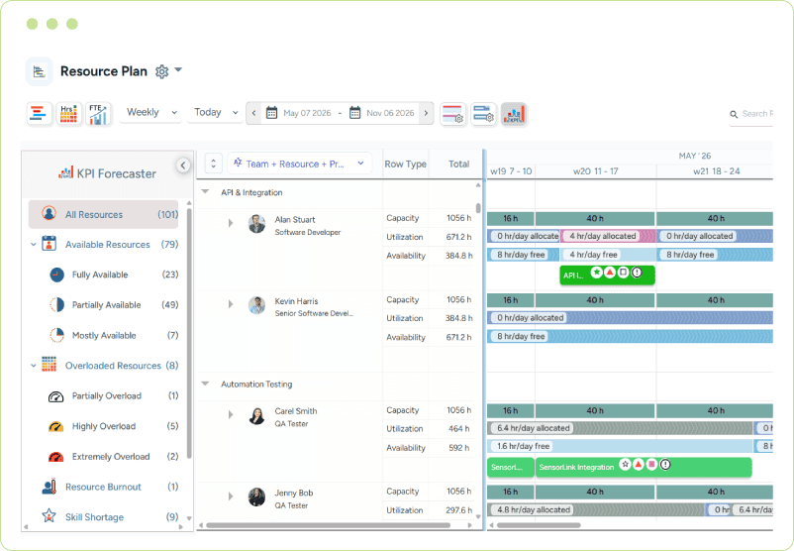Viewport: 794px width, 551px height.
Task: Open dropdown arrow beside settings gear
Action: pyautogui.click(x=178, y=70)
